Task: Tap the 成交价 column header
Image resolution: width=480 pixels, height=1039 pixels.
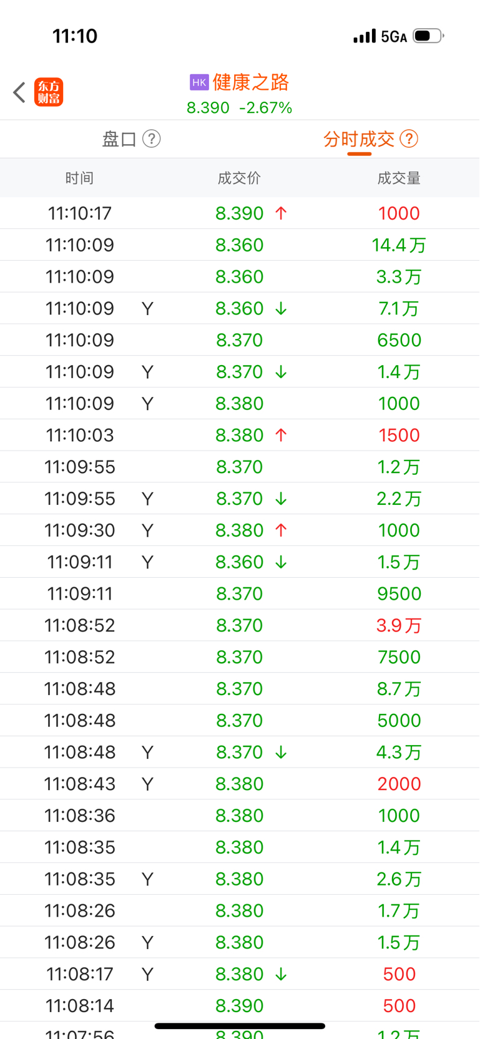Action: pos(239,178)
